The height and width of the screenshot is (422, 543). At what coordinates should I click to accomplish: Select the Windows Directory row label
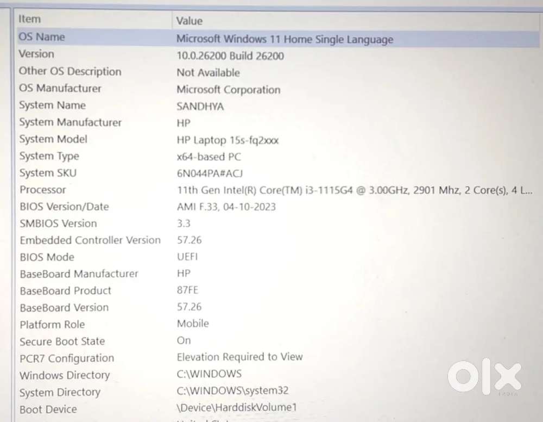[x=65, y=375]
